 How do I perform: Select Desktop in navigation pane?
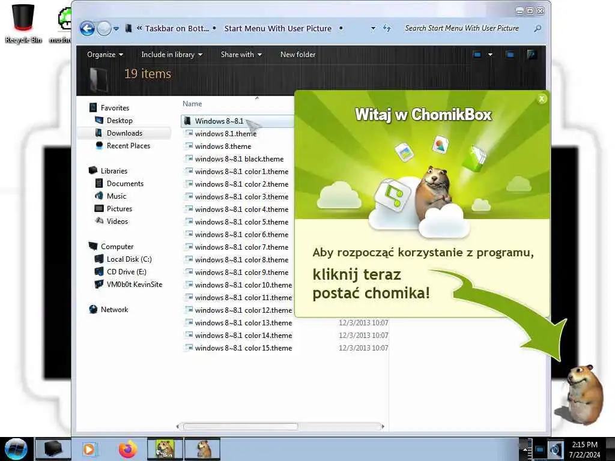point(120,120)
